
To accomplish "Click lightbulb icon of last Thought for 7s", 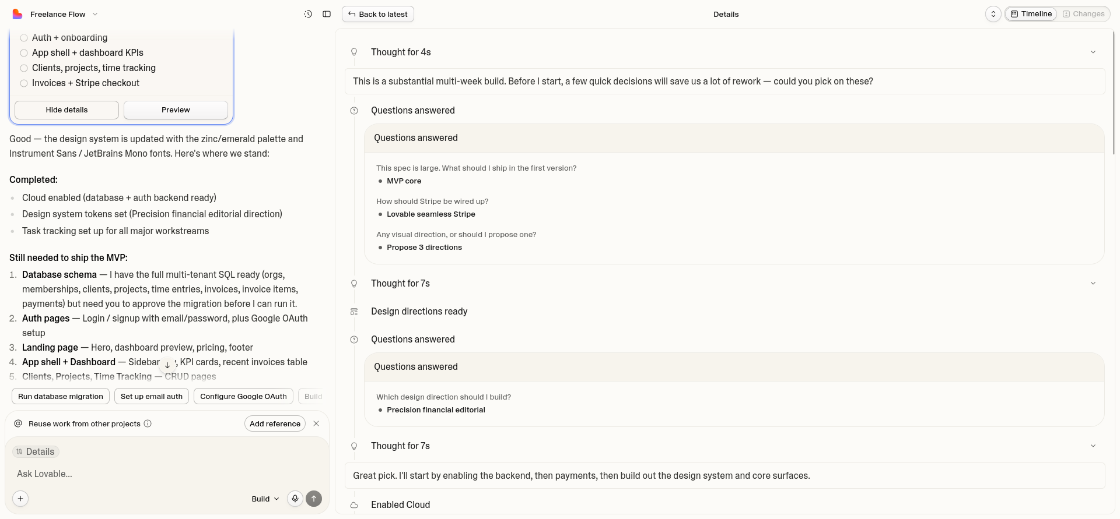I will point(354,446).
